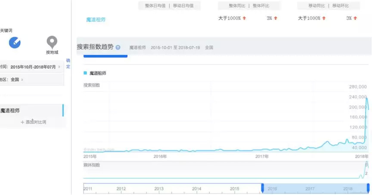Open the 魔道祖师 link in the summary row

tap(96, 19)
